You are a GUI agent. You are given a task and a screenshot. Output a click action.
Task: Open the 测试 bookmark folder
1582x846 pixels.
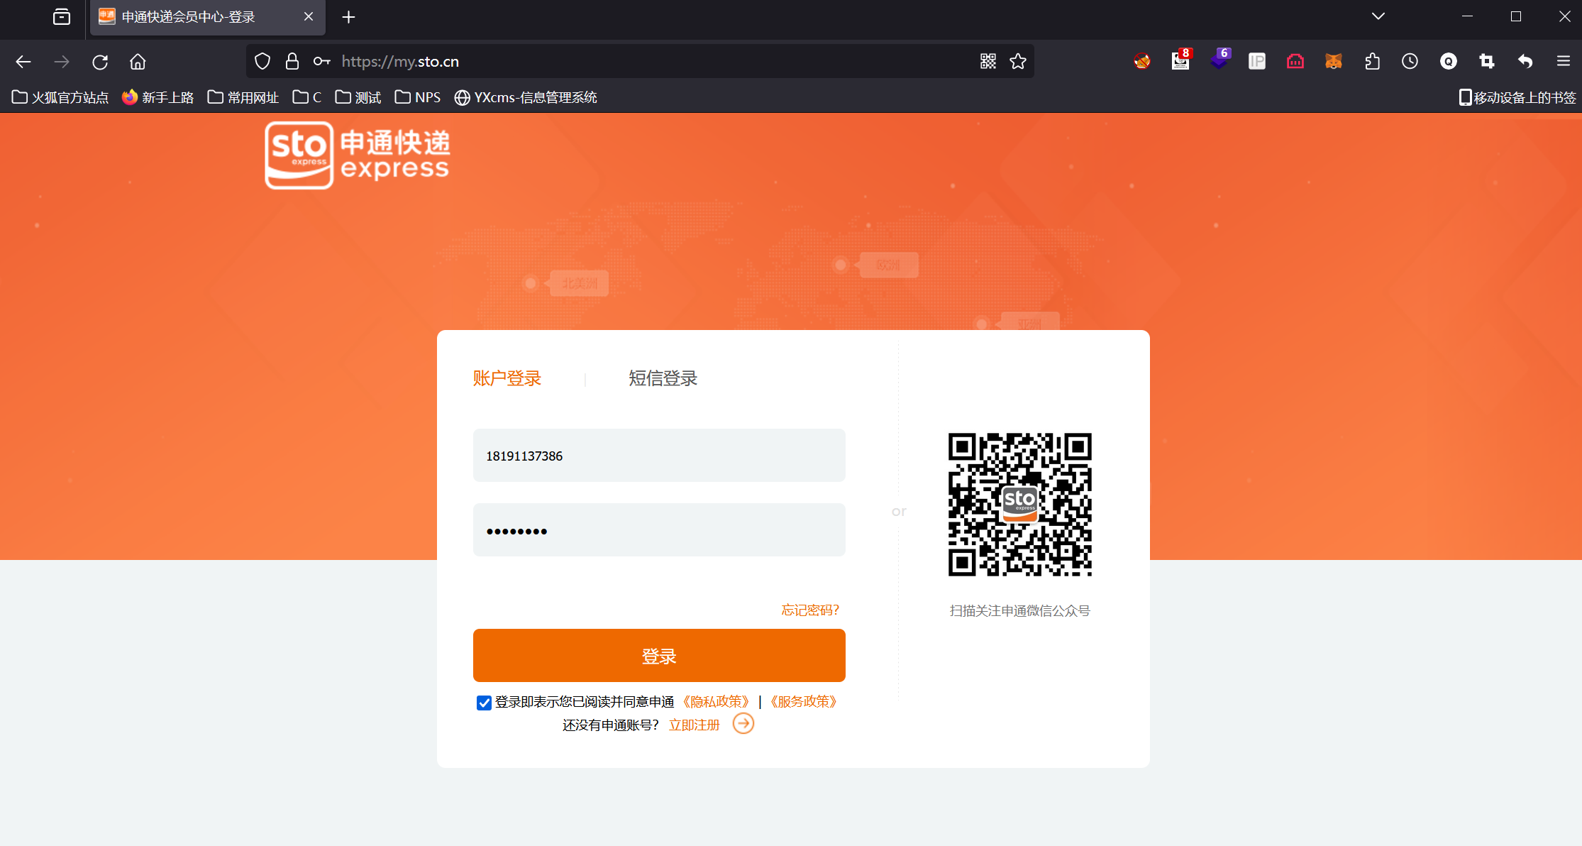pyautogui.click(x=358, y=97)
